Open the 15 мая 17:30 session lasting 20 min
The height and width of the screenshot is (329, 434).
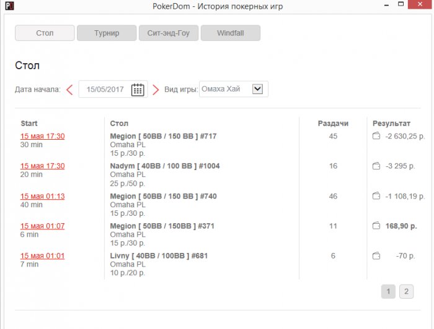42,166
